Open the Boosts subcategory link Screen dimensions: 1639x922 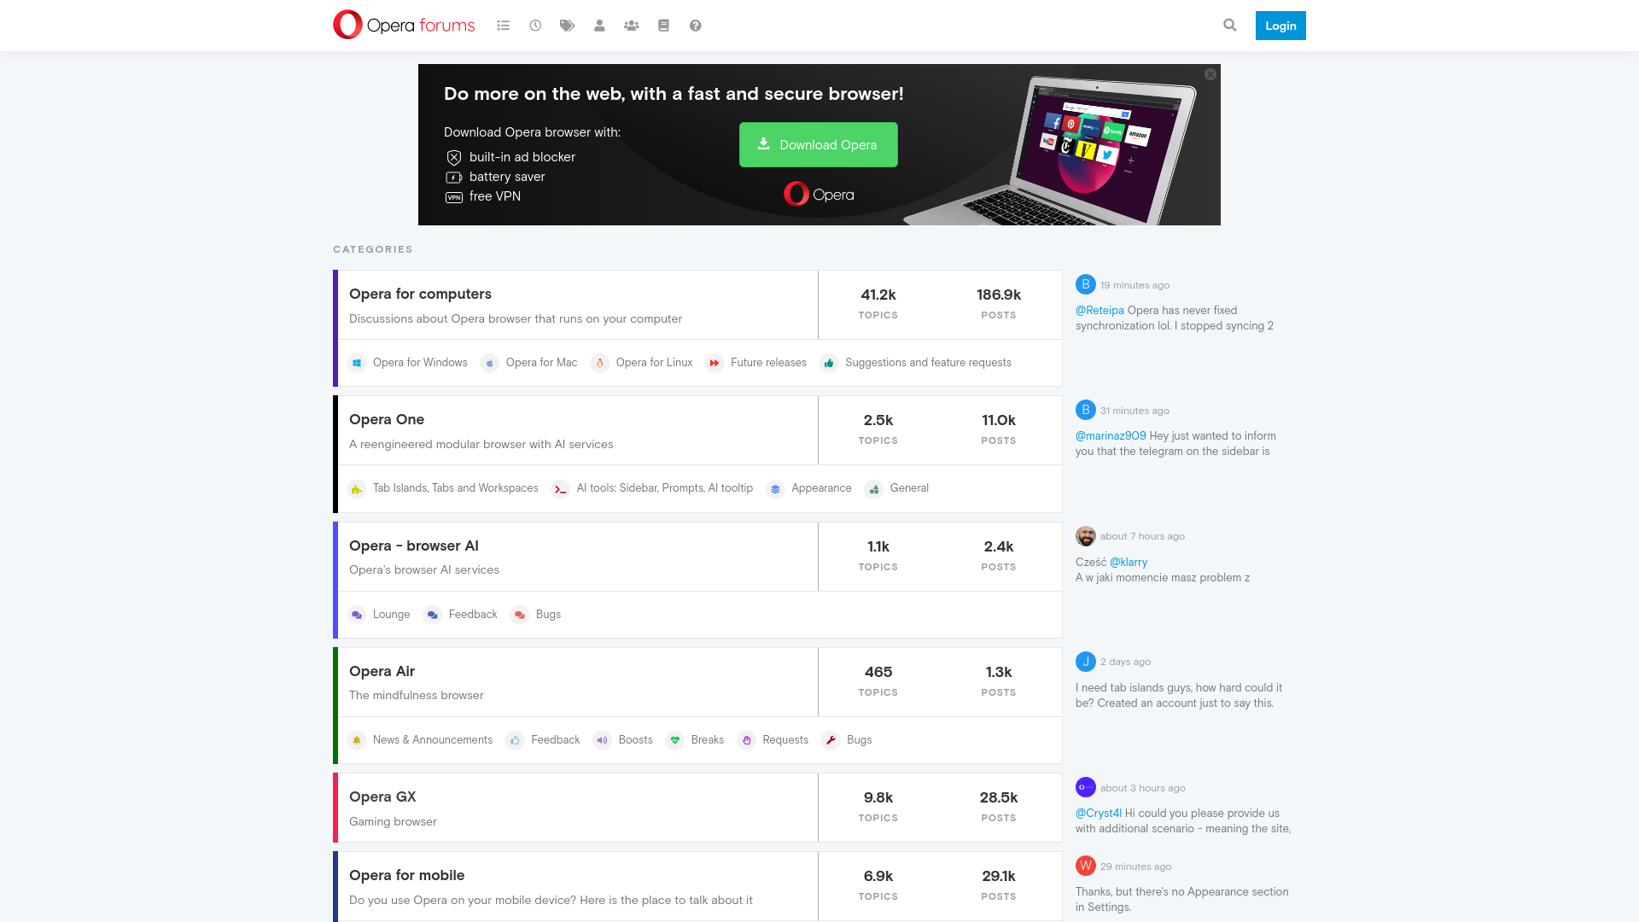[635, 740]
